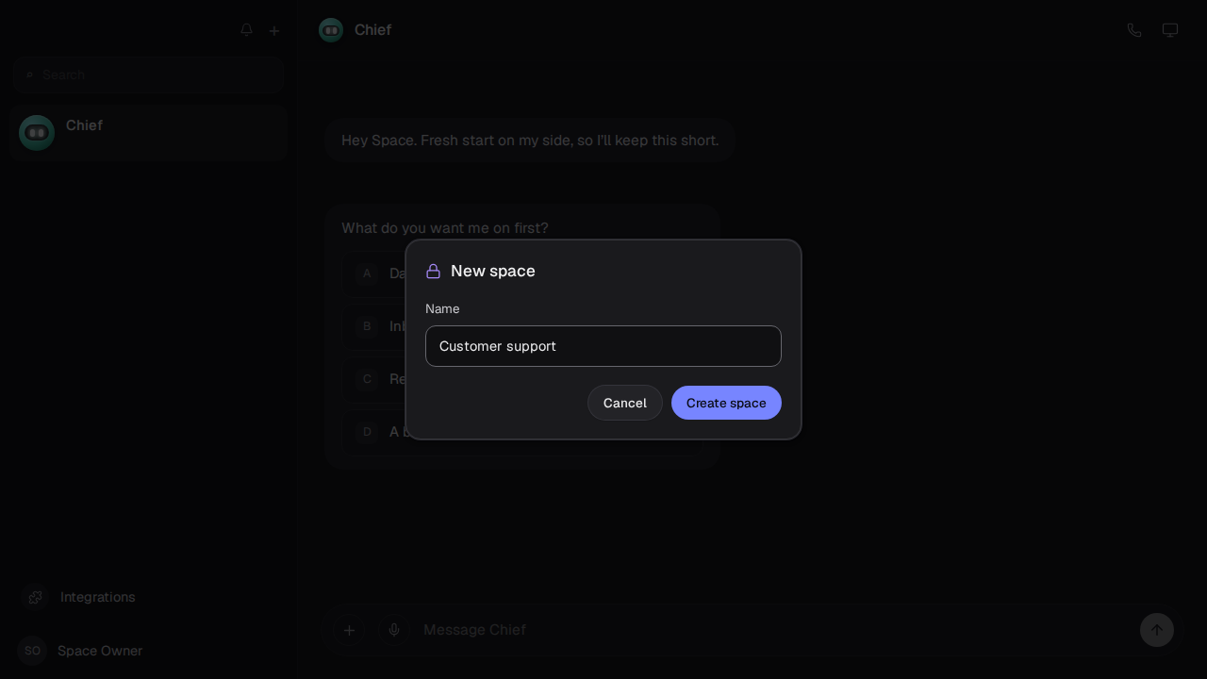Start a voice call with phone icon
Screen dimensions: 1207x679
coord(1134,30)
